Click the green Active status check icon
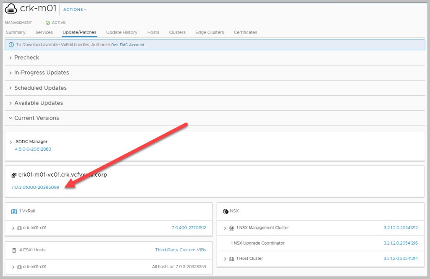 click(48, 23)
